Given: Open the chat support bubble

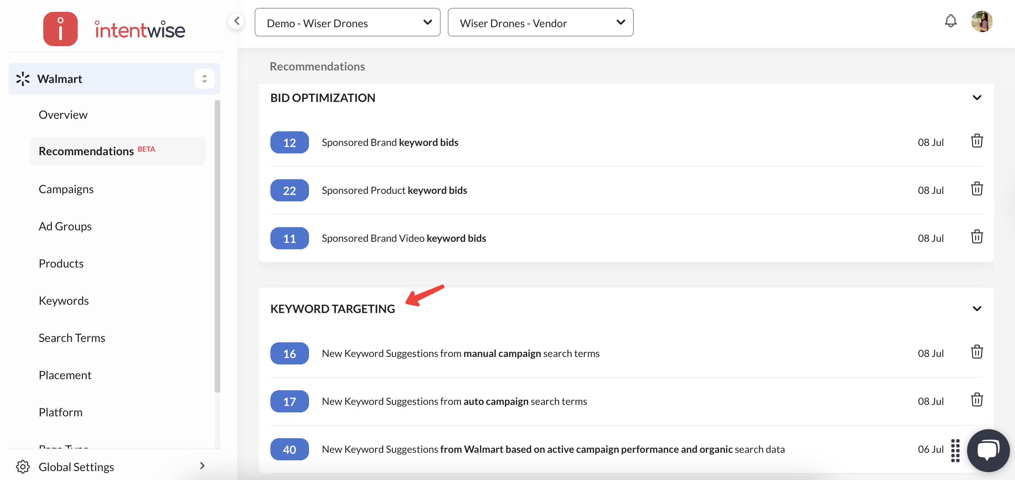Looking at the screenshot, I should click(988, 450).
